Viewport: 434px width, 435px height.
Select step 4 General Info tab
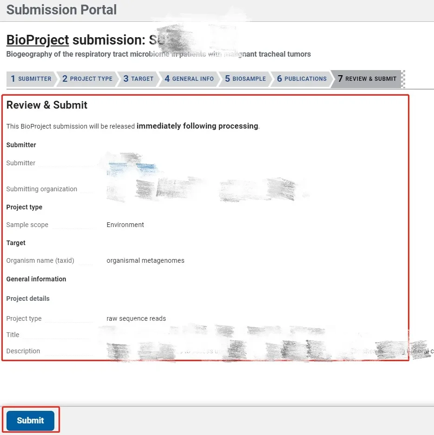tap(189, 79)
